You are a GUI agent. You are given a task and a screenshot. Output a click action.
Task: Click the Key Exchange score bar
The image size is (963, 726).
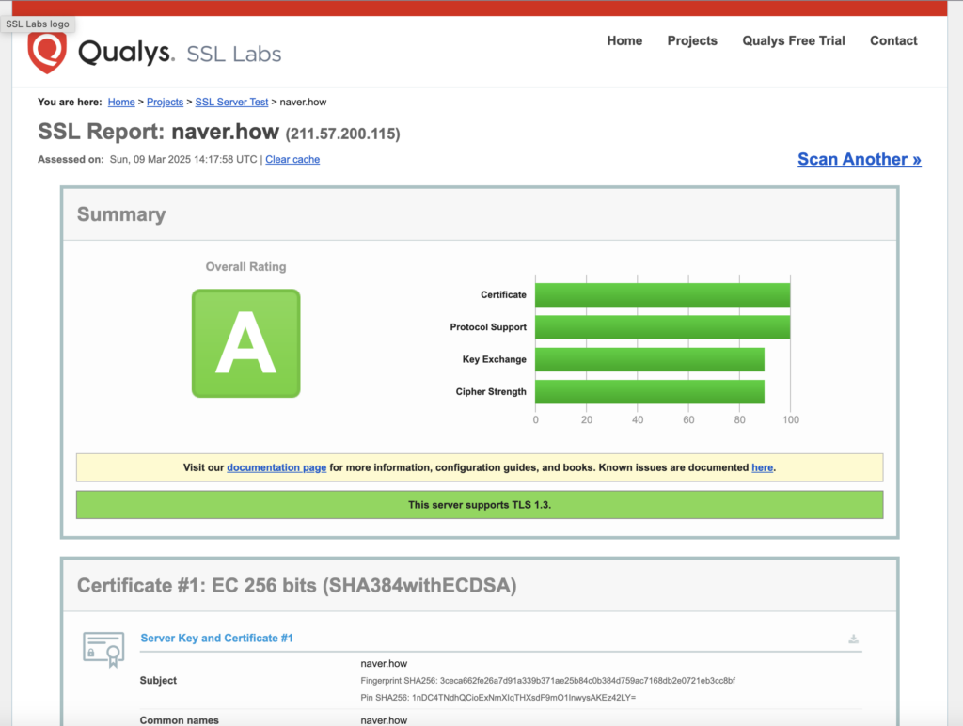coord(650,359)
